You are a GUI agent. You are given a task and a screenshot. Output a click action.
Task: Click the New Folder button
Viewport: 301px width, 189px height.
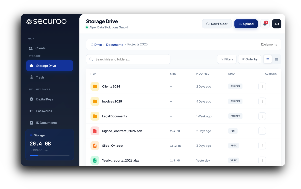(x=217, y=24)
